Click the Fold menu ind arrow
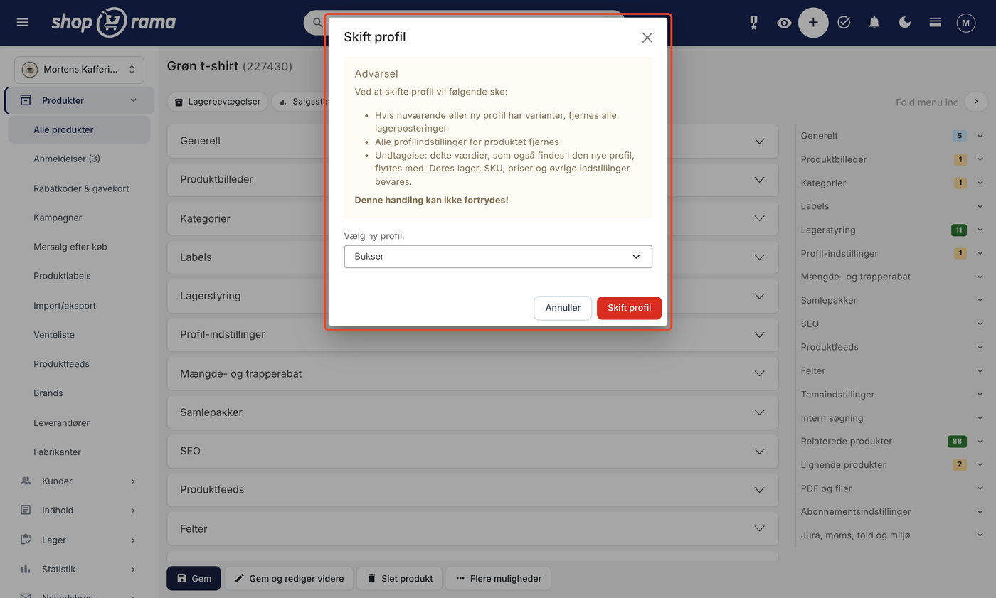This screenshot has height=598, width=996. [976, 102]
